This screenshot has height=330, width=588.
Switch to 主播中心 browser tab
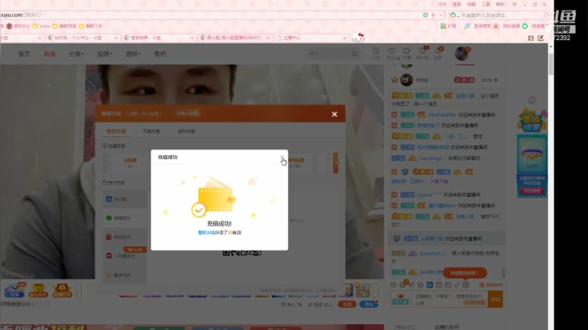(x=311, y=38)
